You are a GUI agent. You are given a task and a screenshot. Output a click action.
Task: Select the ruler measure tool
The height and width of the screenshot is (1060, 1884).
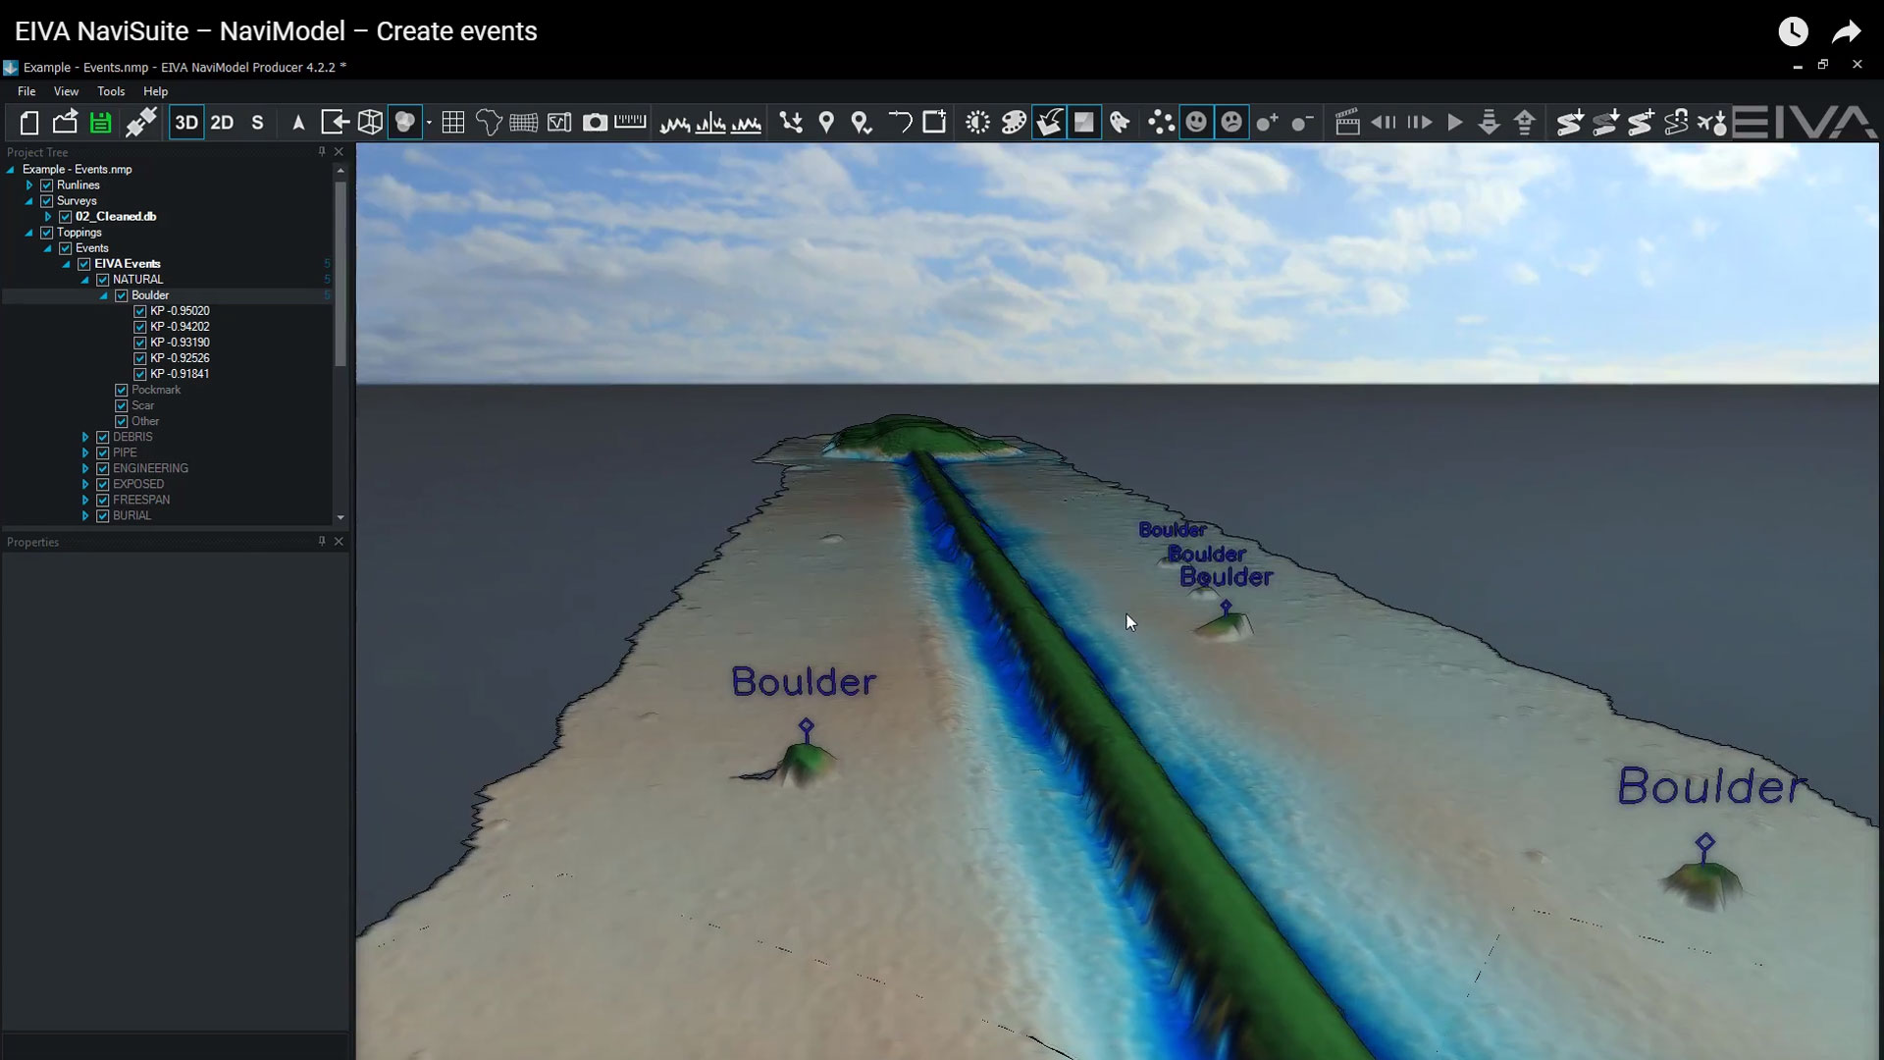pyautogui.click(x=630, y=123)
